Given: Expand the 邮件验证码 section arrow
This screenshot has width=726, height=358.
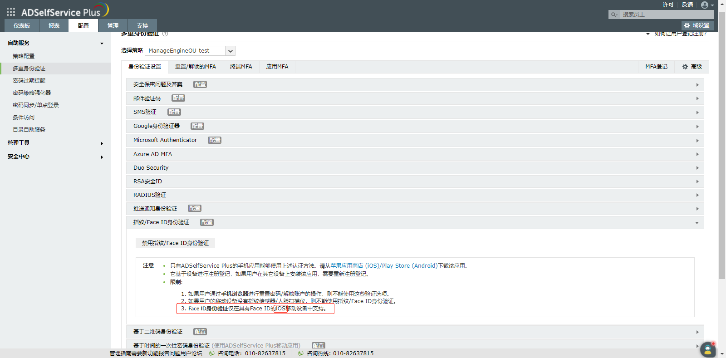Looking at the screenshot, I should click(697, 98).
